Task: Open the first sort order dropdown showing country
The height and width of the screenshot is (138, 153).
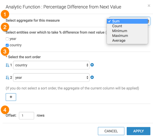Action: (x=51, y=65)
